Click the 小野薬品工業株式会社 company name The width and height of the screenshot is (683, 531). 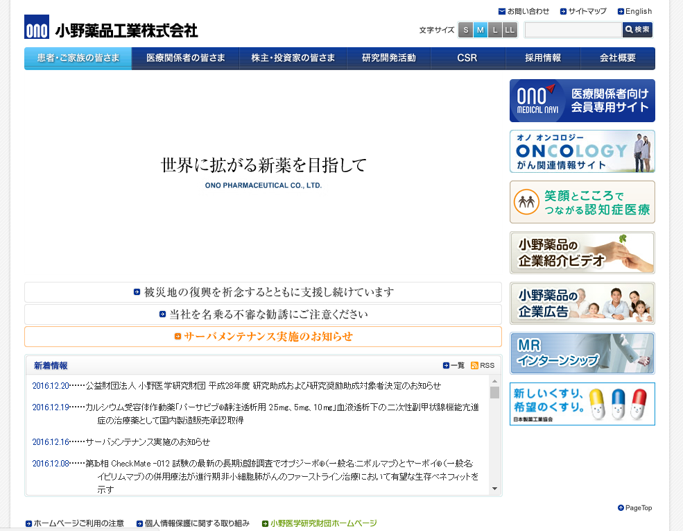pos(126,31)
